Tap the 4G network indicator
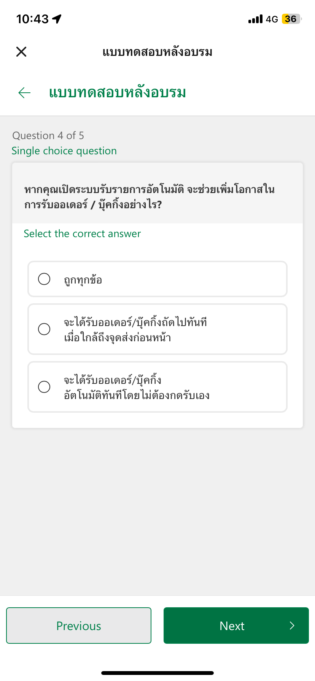Image resolution: width=315 pixels, height=681 pixels. pos(272,19)
